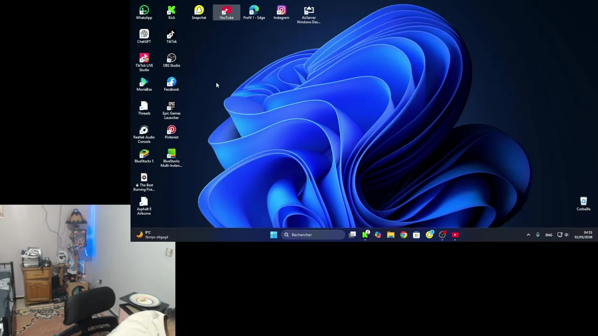Select the Threads desktop shortcut
This screenshot has width=598, height=336.
144,108
